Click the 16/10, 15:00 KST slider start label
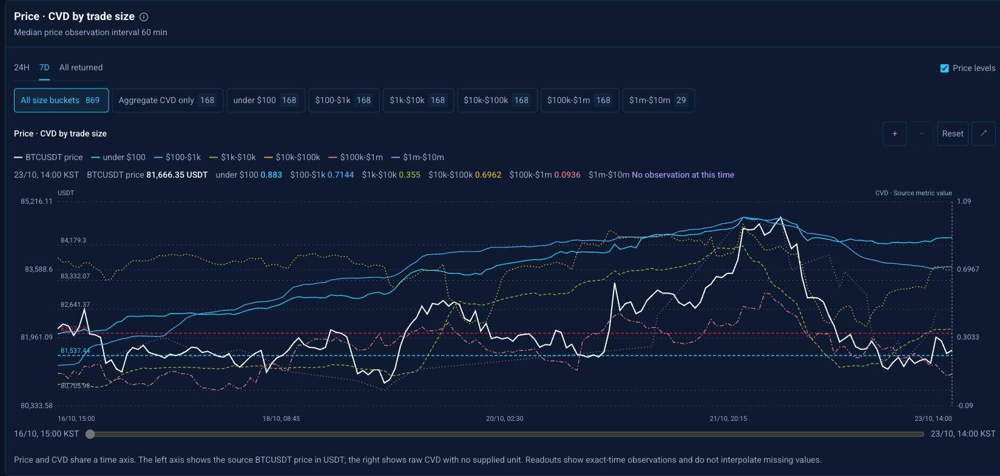Screen dimensions: 1000x476 46,434
